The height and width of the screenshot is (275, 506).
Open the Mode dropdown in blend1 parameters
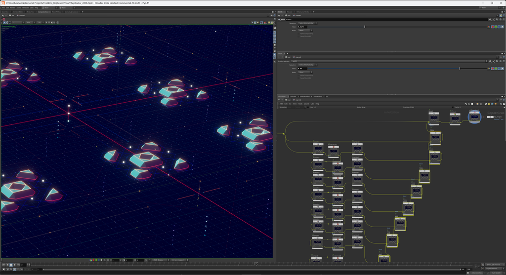(x=305, y=30)
